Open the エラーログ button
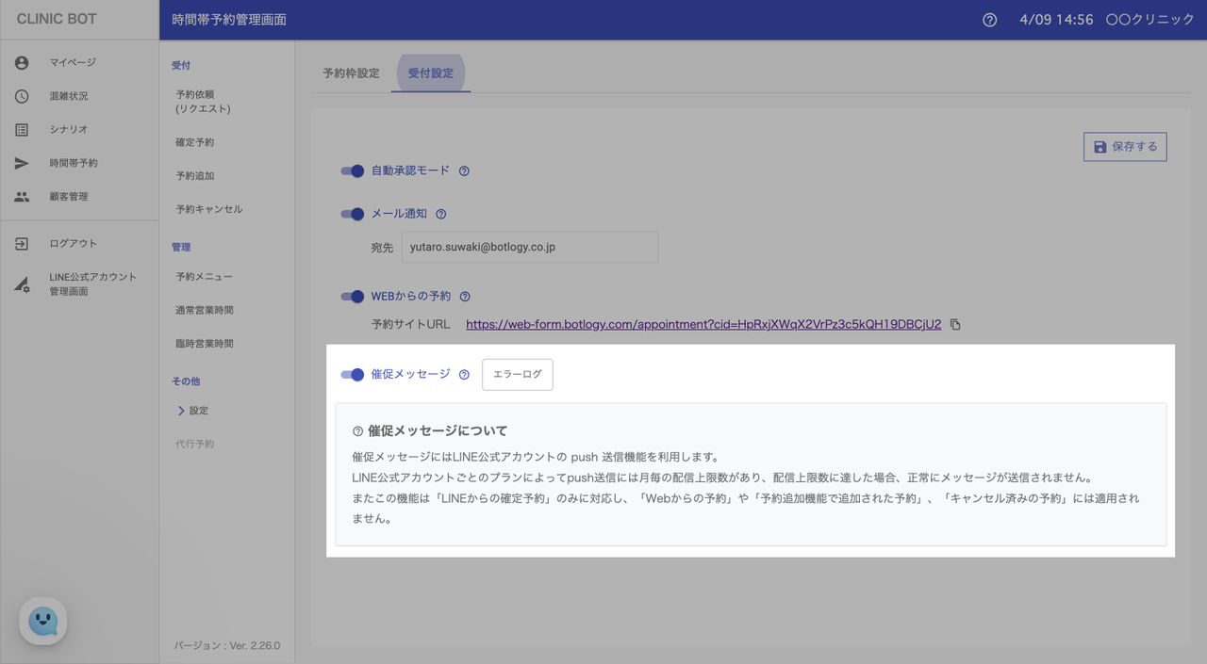Viewport: 1207px width, 664px height. pyautogui.click(x=517, y=374)
